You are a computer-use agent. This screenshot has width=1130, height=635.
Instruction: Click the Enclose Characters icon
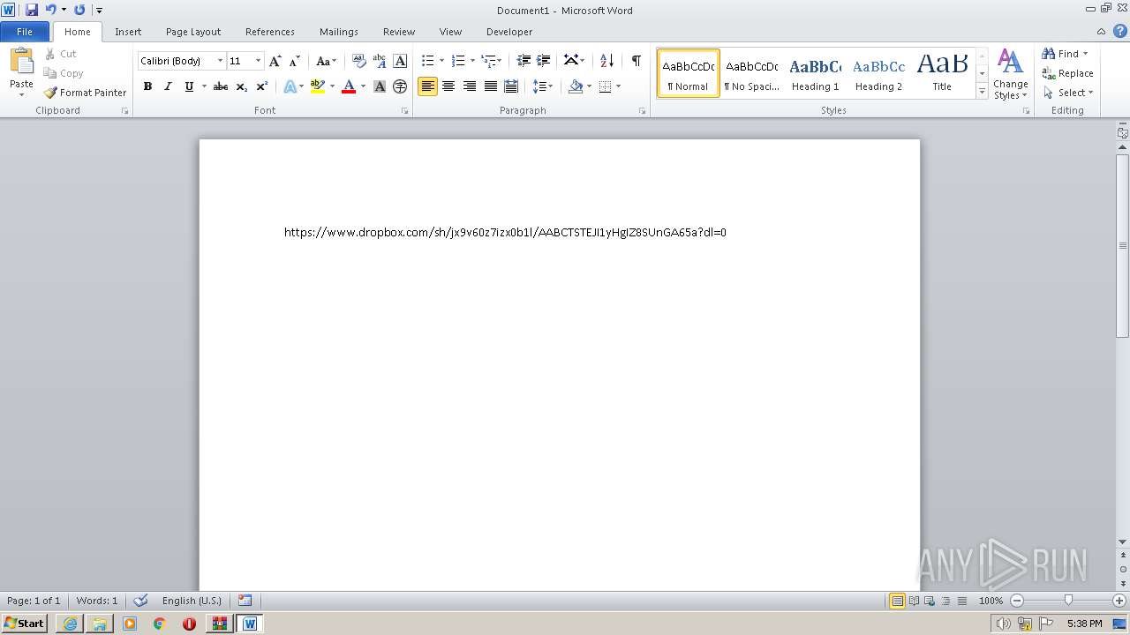(400, 86)
